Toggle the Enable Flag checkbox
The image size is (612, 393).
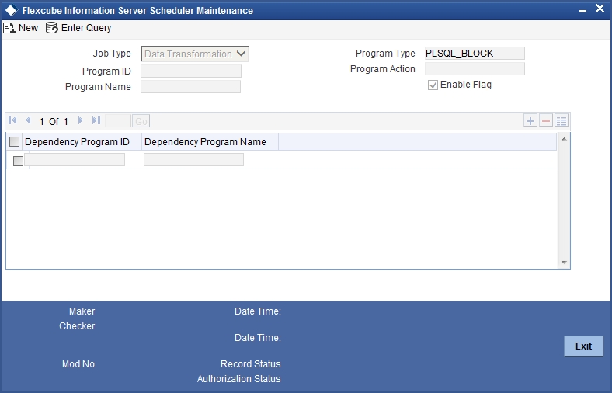tap(433, 85)
